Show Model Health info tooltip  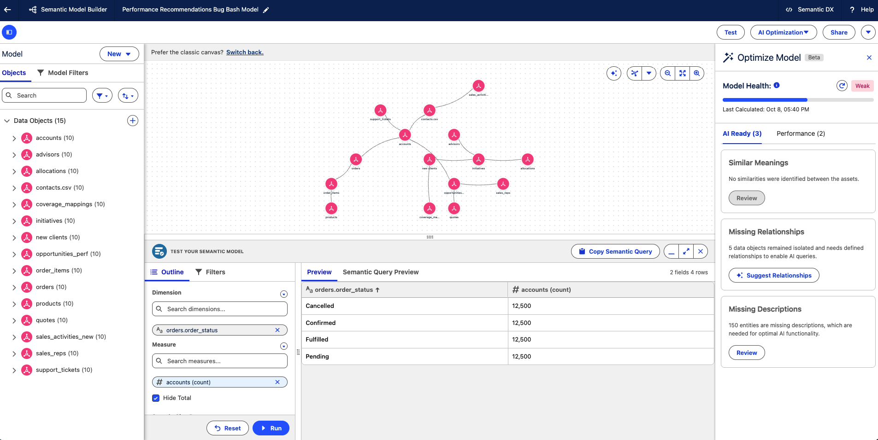pos(777,85)
